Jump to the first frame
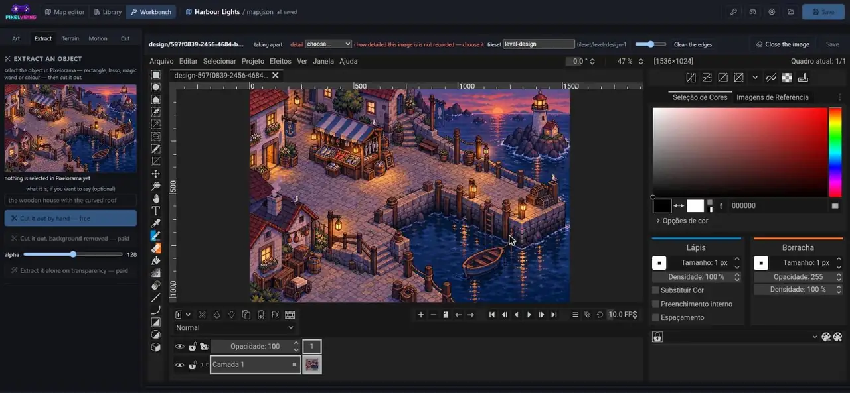The width and height of the screenshot is (850, 393). (x=492, y=315)
